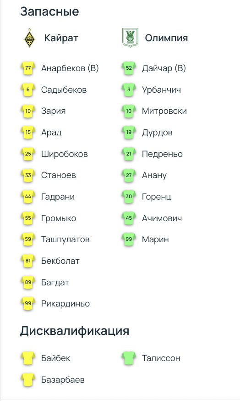Click the green number 45 jersey icon
240x401 pixels.
tap(129, 218)
